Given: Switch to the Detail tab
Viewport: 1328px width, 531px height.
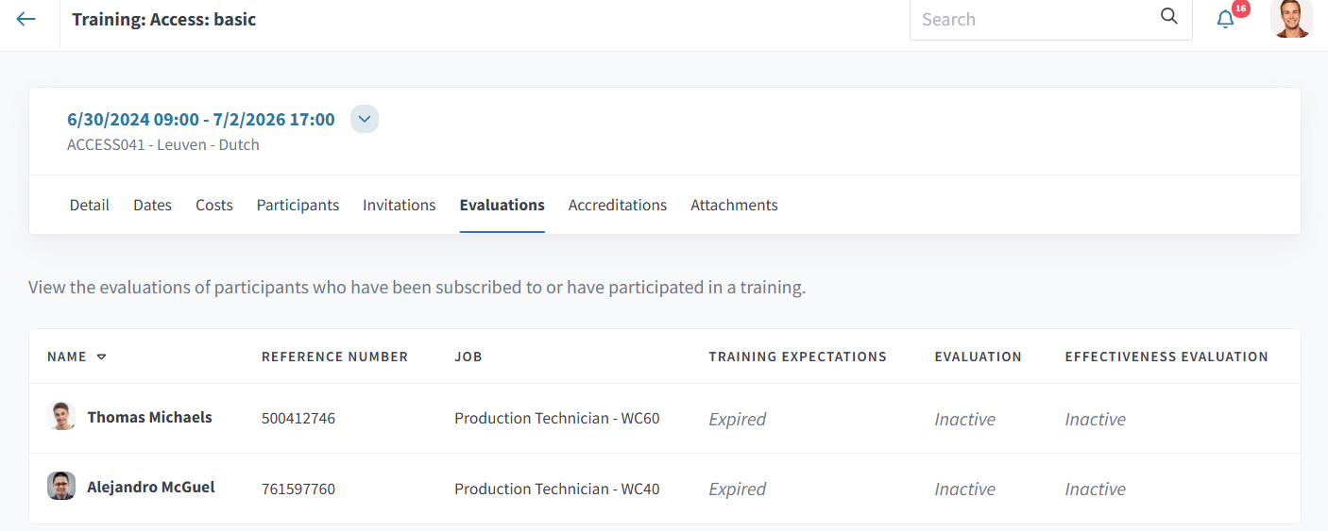Looking at the screenshot, I should click(90, 205).
